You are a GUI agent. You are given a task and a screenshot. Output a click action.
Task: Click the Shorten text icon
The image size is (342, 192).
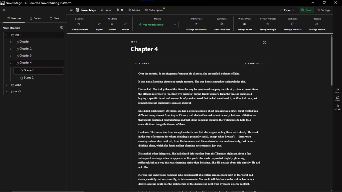112,24
